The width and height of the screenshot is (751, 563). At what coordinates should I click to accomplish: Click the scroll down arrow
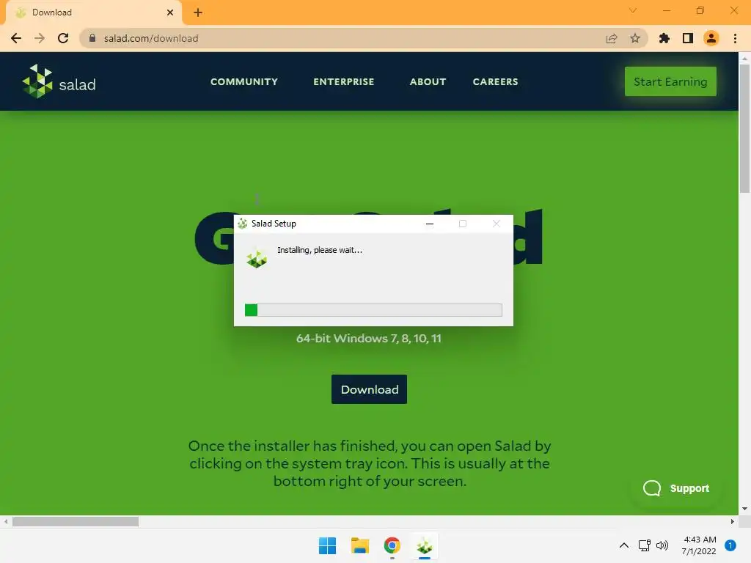pyautogui.click(x=745, y=509)
